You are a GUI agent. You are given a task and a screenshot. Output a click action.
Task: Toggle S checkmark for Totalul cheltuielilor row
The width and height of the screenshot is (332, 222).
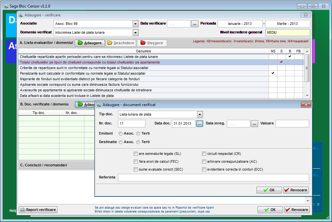coord(281,62)
